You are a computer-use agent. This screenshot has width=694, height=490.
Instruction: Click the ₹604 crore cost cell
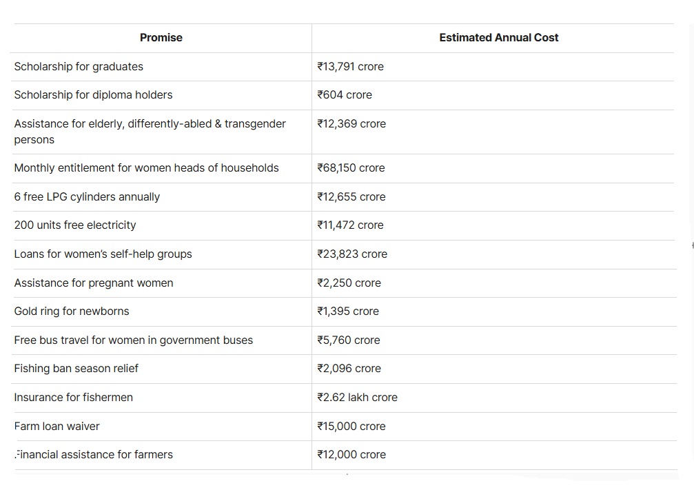(344, 95)
